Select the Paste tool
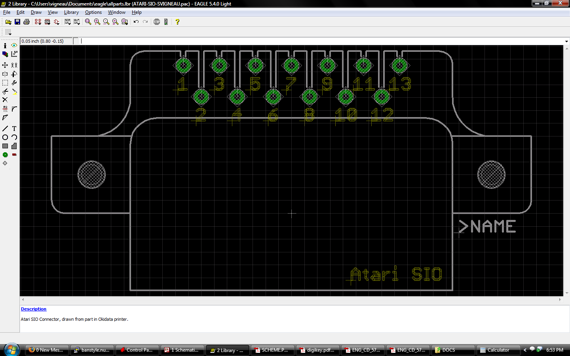This screenshot has height=356, width=570. (x=14, y=91)
